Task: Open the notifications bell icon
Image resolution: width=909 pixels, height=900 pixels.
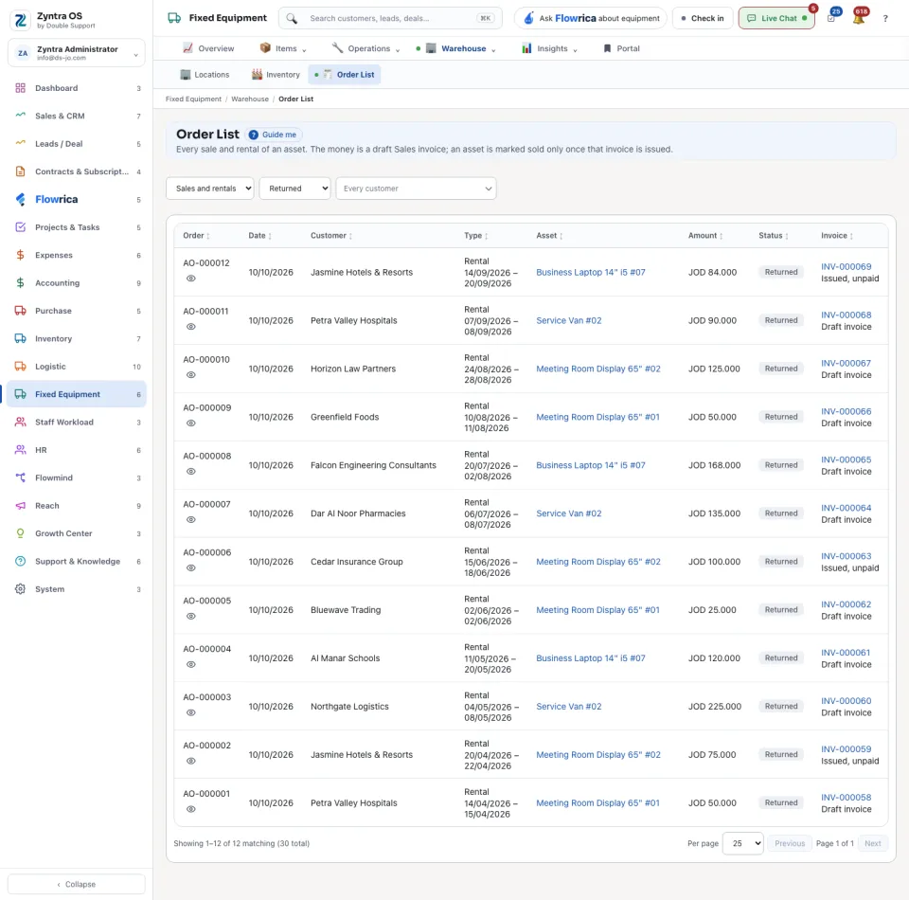Action: 859,18
